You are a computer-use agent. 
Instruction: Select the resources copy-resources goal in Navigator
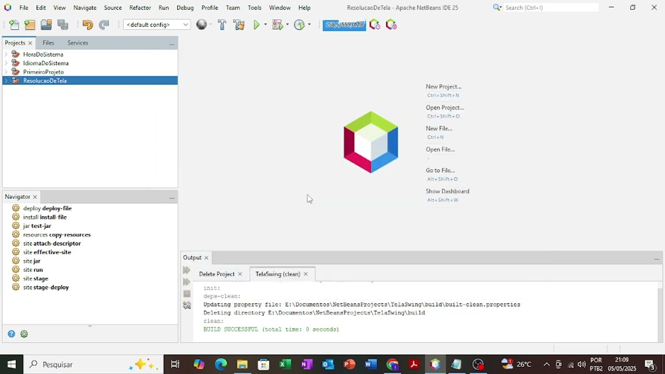[x=57, y=235]
